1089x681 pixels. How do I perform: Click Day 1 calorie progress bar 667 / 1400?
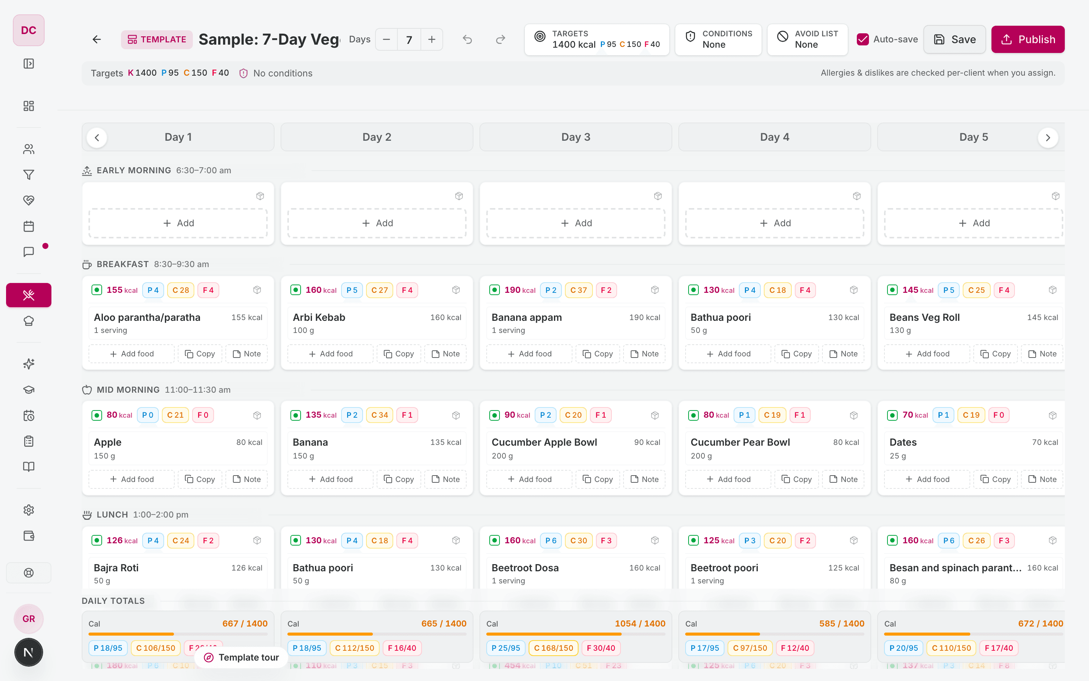tap(178, 634)
